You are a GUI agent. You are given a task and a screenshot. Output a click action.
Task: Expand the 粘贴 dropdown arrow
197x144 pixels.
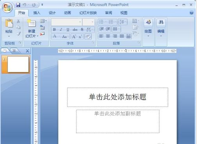[9, 36]
